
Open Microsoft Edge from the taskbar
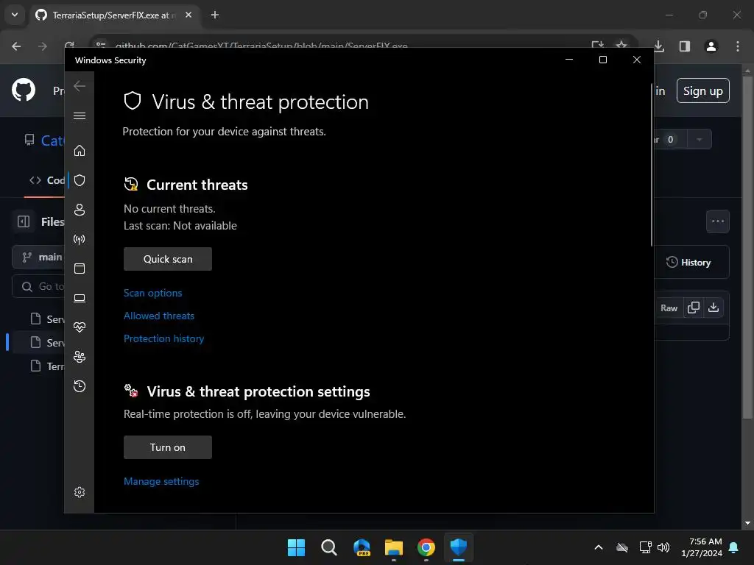pyautogui.click(x=362, y=547)
